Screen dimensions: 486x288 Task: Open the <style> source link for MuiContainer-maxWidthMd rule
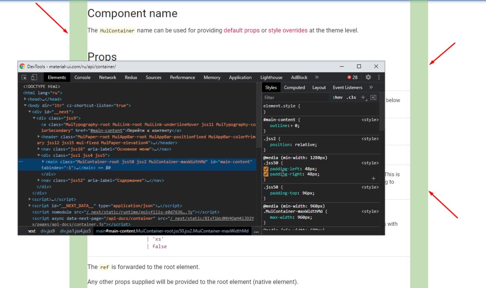370,211
